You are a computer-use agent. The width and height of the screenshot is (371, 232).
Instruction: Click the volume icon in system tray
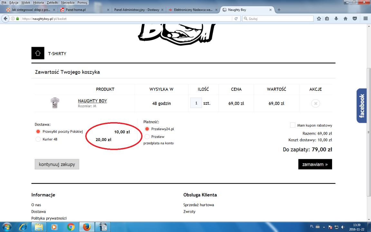point(343,227)
